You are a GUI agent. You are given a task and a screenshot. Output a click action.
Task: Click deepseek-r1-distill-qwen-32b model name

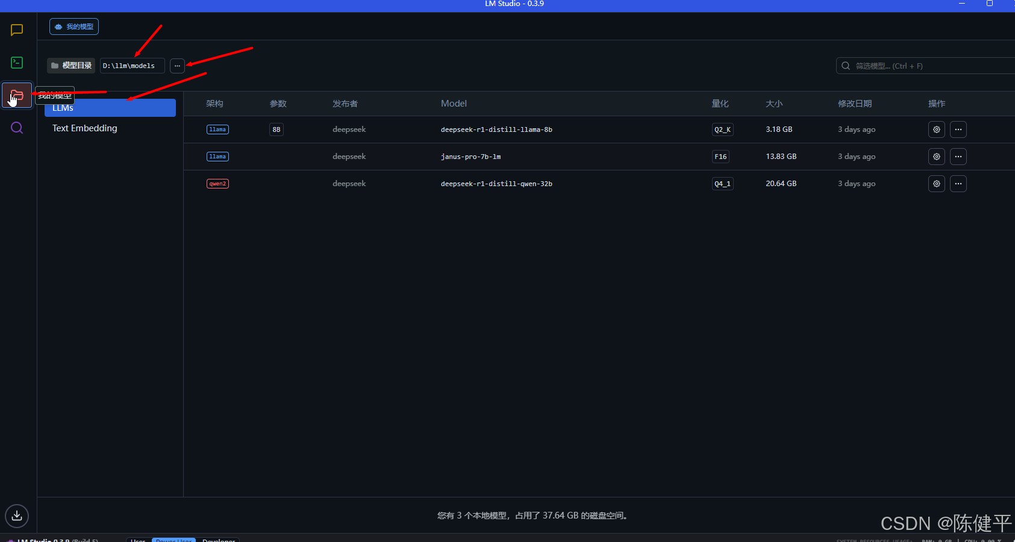pyautogui.click(x=496, y=184)
